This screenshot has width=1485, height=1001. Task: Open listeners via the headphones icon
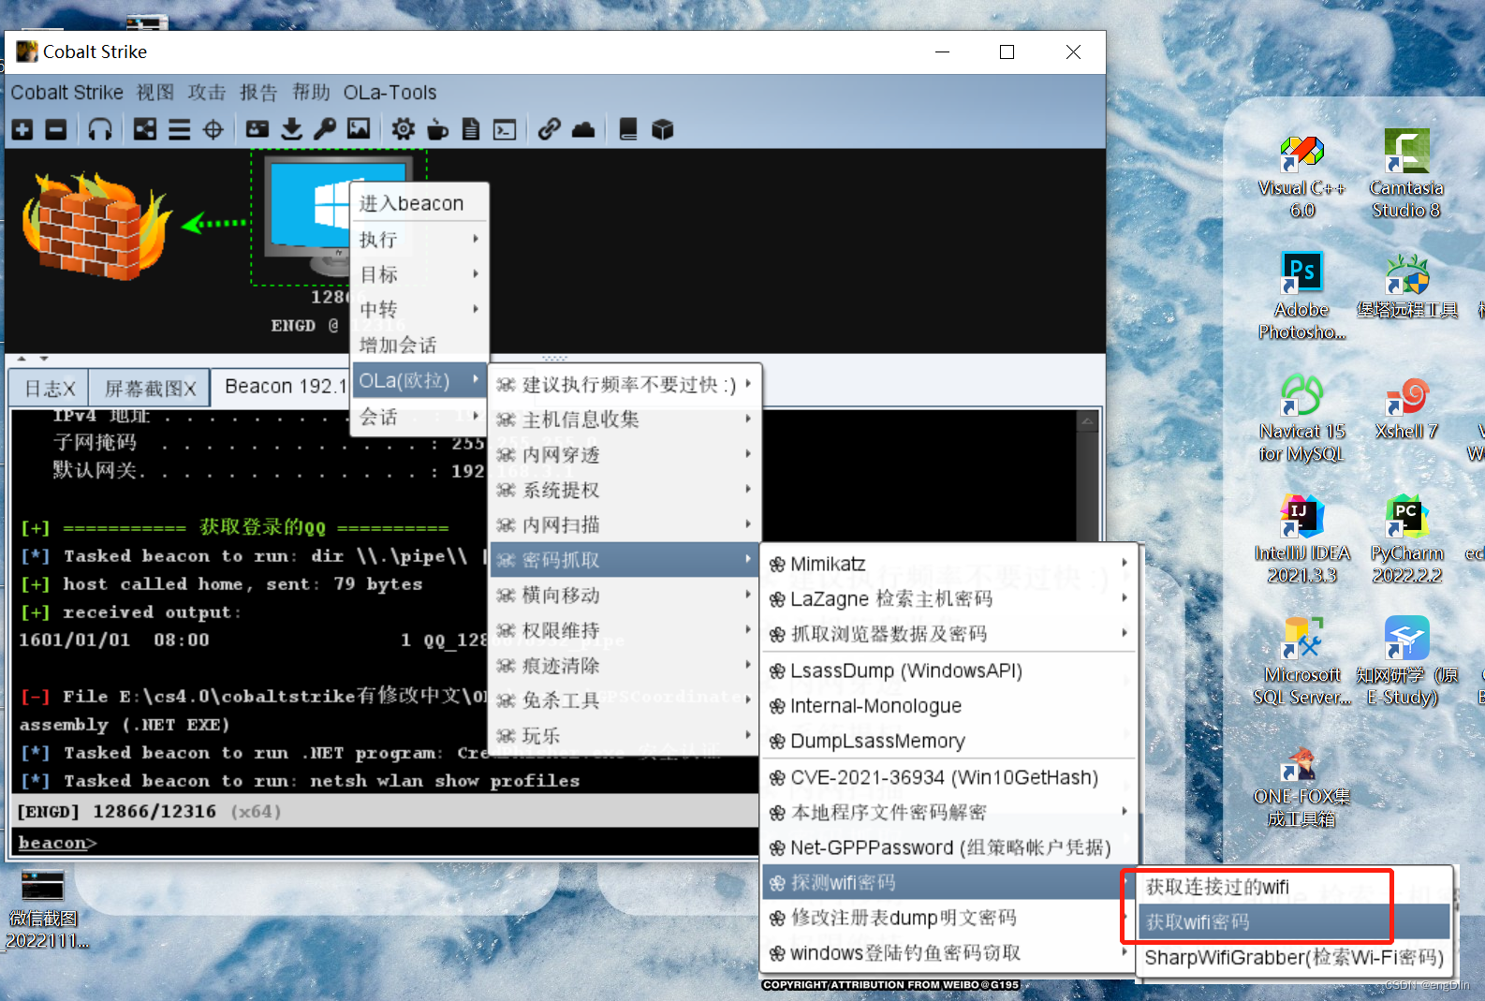tap(100, 129)
